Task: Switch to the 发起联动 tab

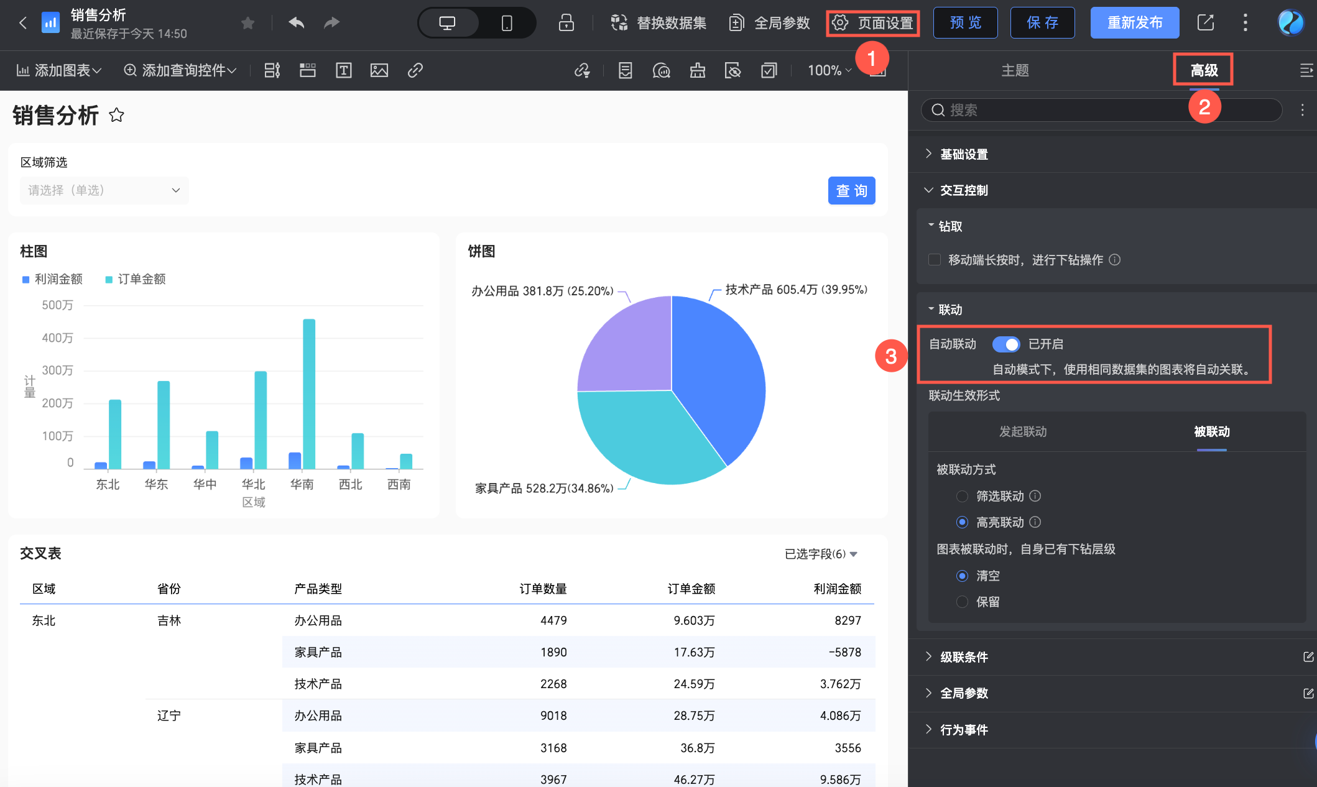Action: (x=1023, y=431)
